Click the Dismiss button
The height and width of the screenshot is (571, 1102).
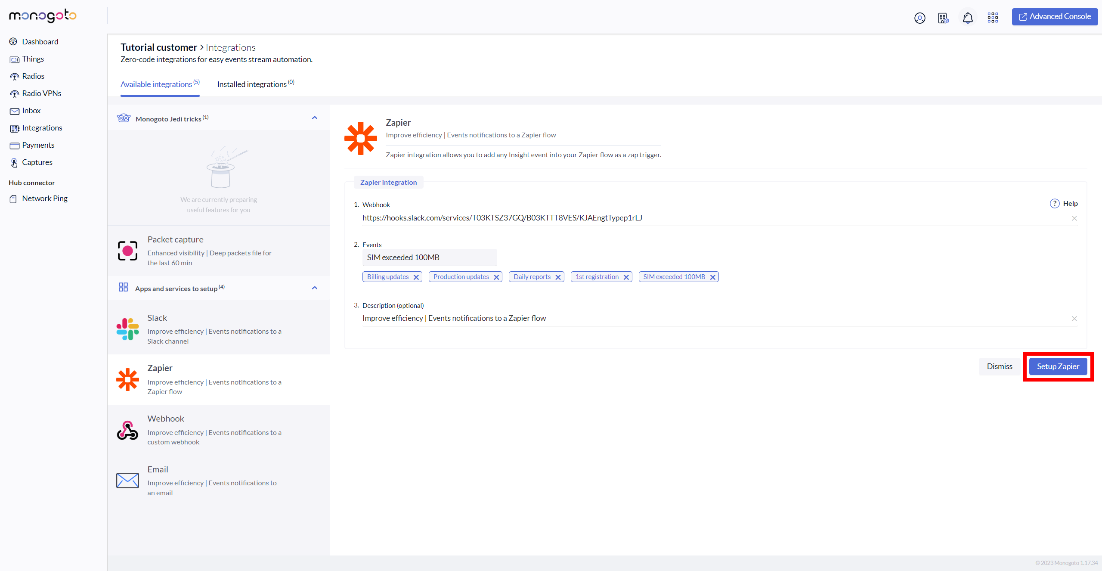click(999, 366)
